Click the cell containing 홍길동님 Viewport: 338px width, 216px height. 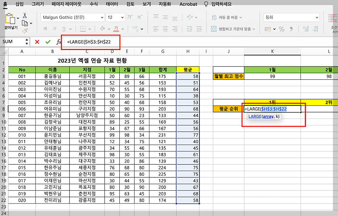(x=53, y=76)
